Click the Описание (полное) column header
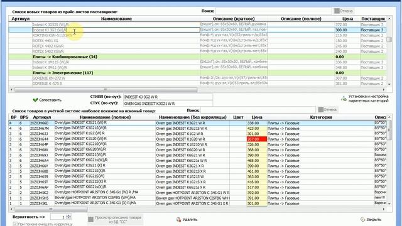The width and height of the screenshot is (402, 226). (x=301, y=19)
